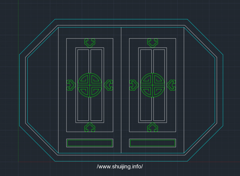Click right-edge cloud ornament of the right door
This screenshot has width=240, height=176.
click(171, 85)
